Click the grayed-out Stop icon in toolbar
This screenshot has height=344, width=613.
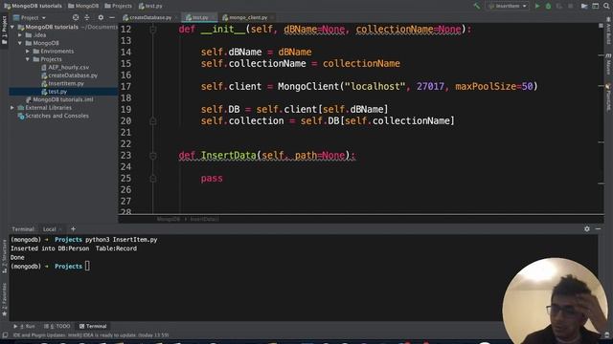pyautogui.click(x=571, y=6)
